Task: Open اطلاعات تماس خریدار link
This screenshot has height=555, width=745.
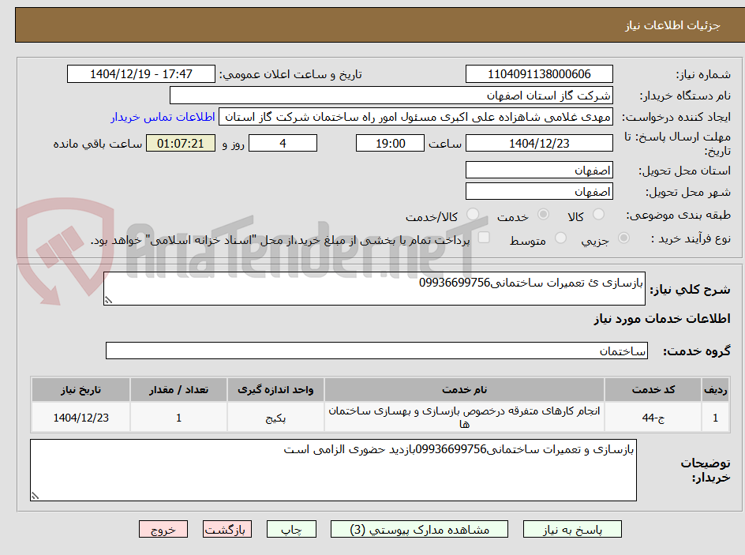Action: [163, 117]
